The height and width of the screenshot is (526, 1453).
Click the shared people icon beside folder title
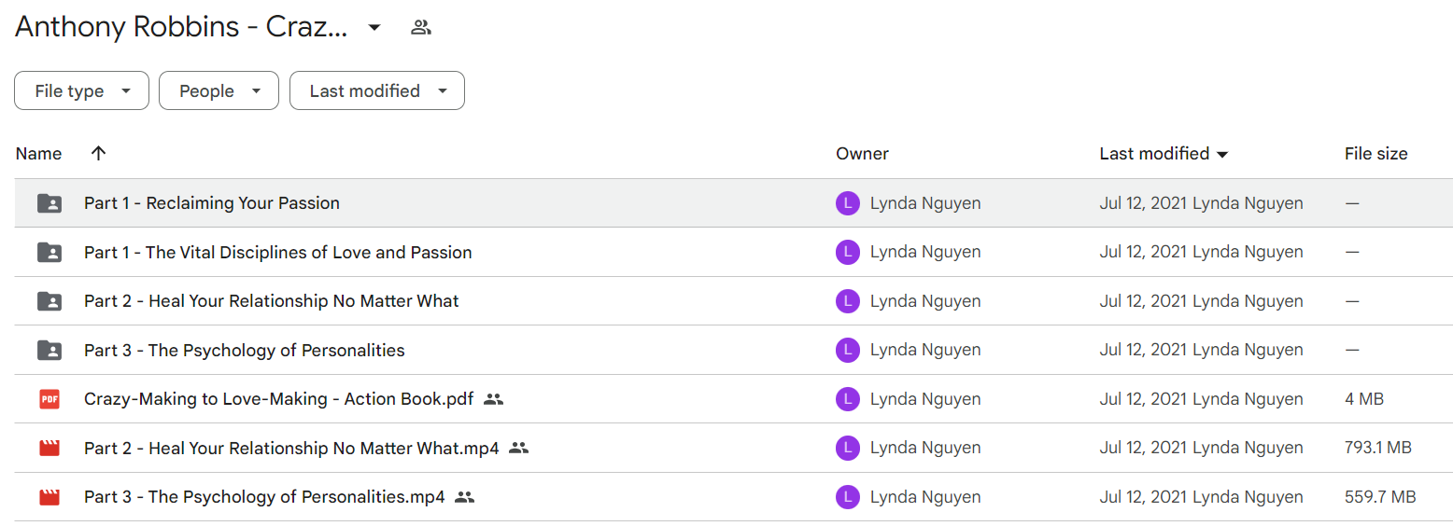[421, 28]
